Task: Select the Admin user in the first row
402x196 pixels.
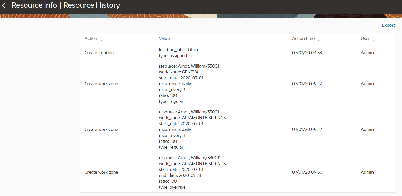Action: pos(367,53)
